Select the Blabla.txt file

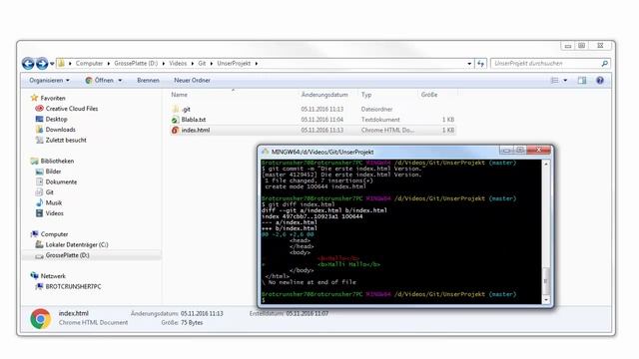pos(193,120)
